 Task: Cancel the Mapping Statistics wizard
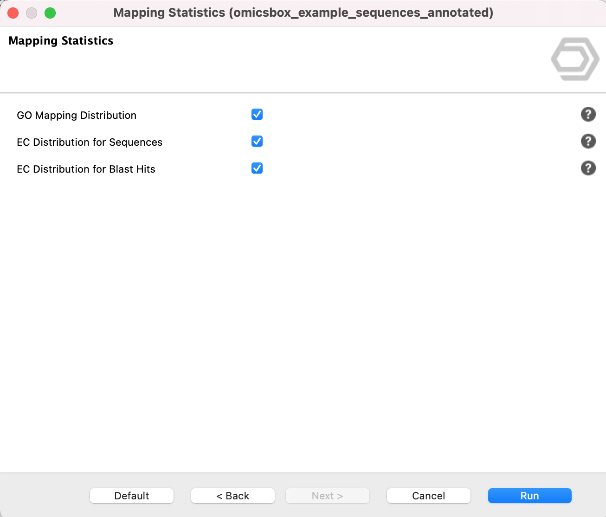coord(428,496)
